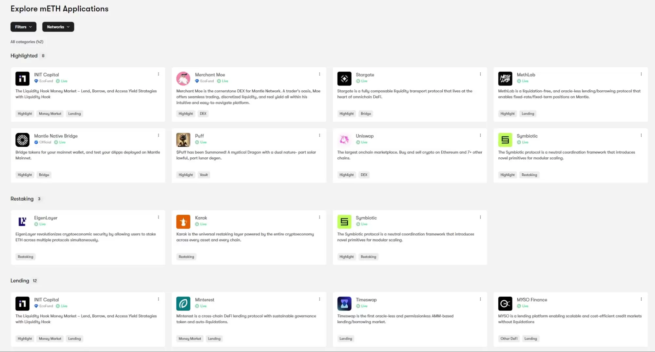Expand options menu on Timeswap card
Image resolution: width=655 pixels, height=352 pixels.
(x=480, y=299)
